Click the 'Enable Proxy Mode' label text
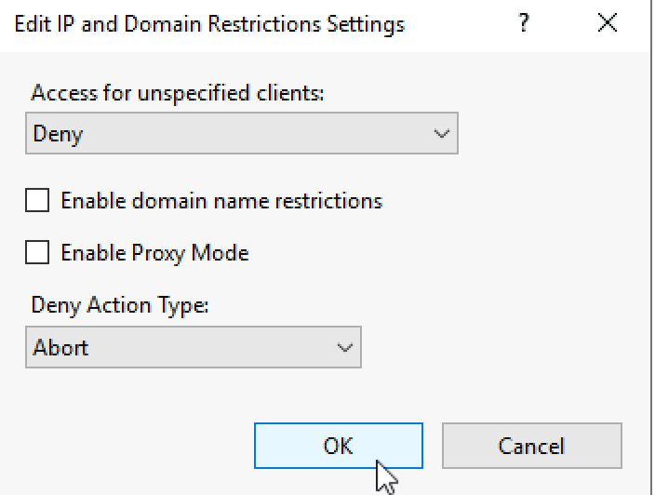 pos(154,252)
